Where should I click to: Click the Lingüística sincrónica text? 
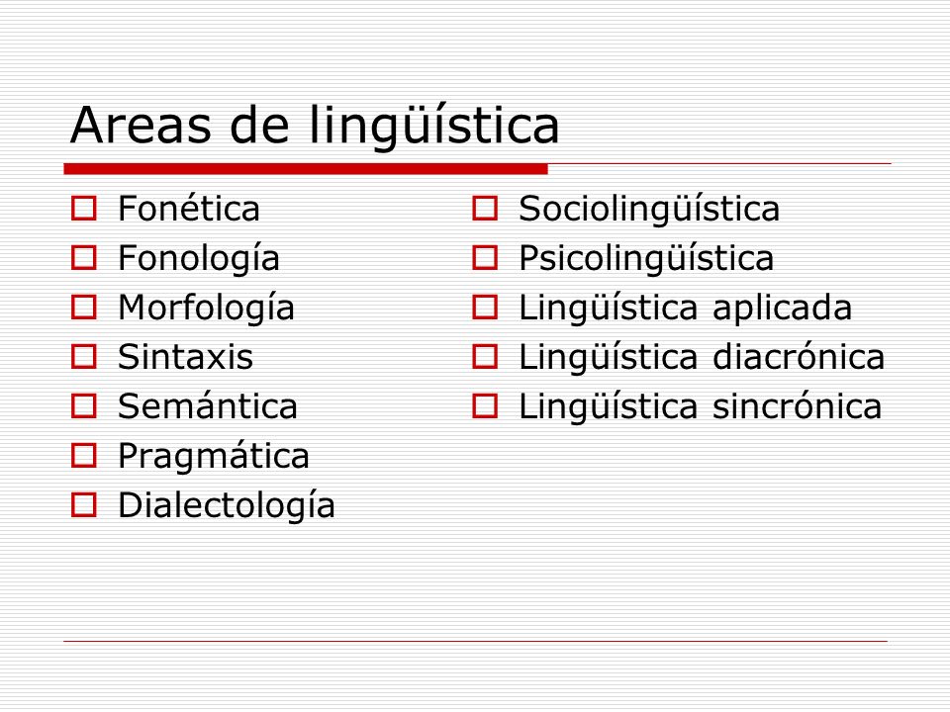tap(700, 406)
